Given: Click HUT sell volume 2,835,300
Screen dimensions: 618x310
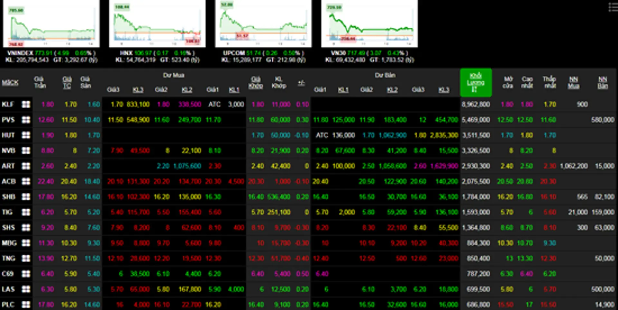Looking at the screenshot, I should (x=444, y=135).
